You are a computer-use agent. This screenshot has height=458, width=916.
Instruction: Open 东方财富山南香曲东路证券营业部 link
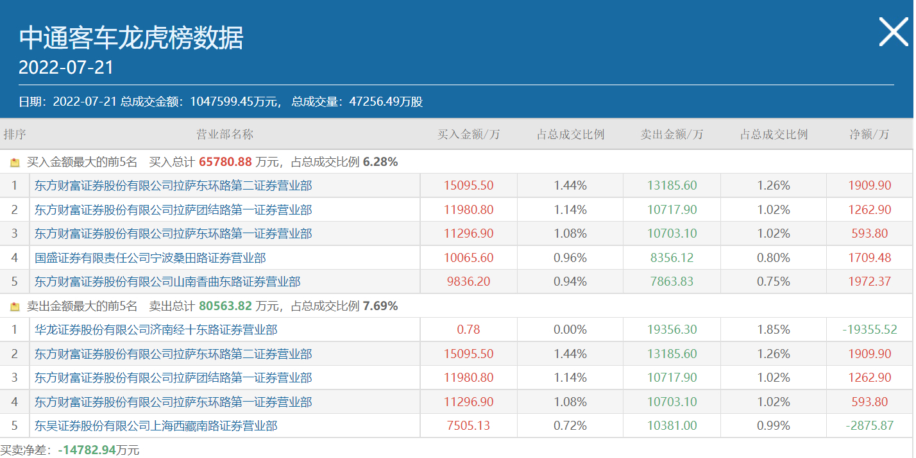point(167,282)
